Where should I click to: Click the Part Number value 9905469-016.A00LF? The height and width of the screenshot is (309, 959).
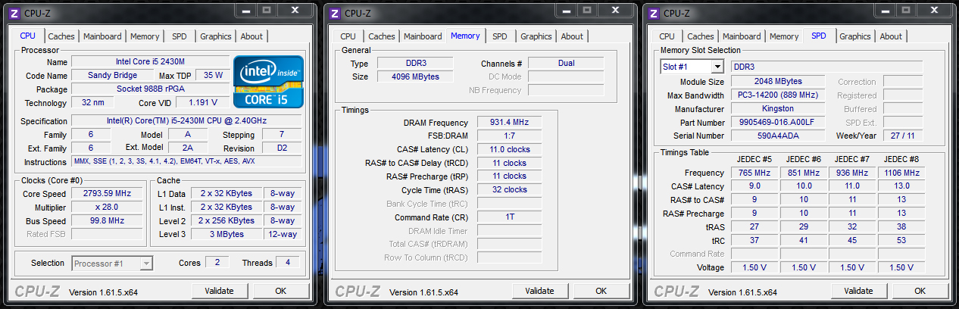778,123
